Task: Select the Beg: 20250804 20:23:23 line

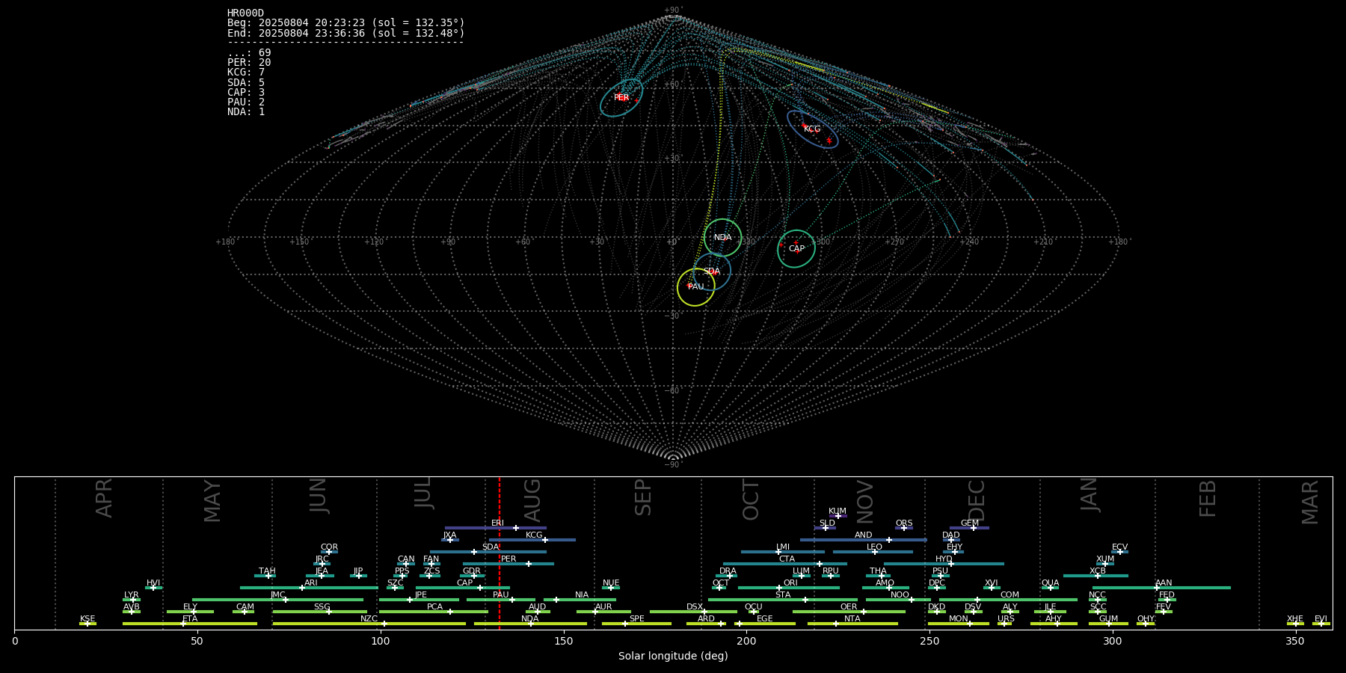Action: pyautogui.click(x=346, y=23)
